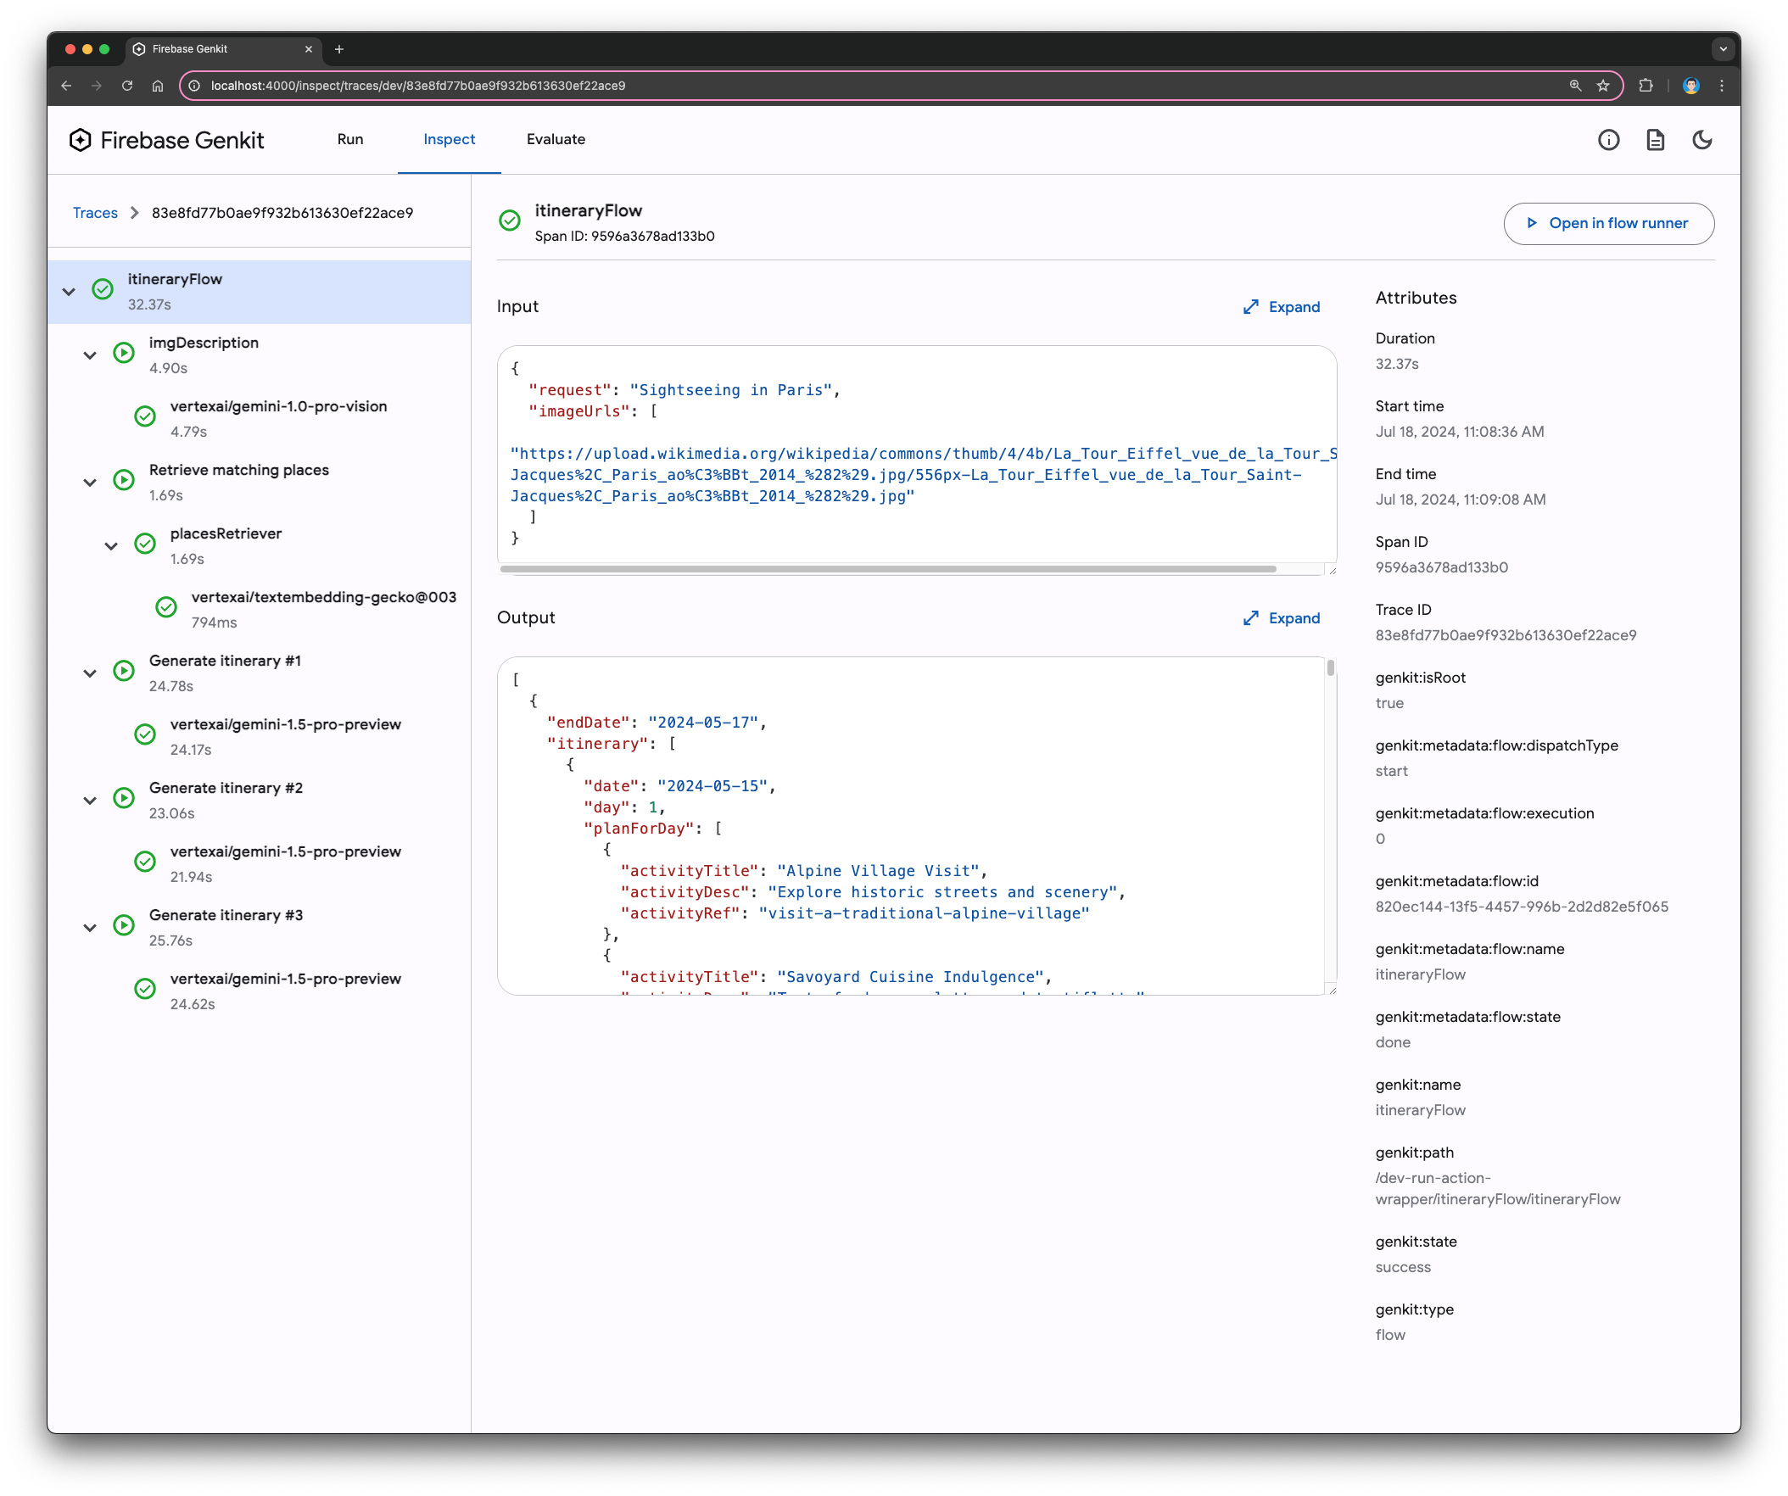Collapse the Retrieve matching places node

click(89, 482)
